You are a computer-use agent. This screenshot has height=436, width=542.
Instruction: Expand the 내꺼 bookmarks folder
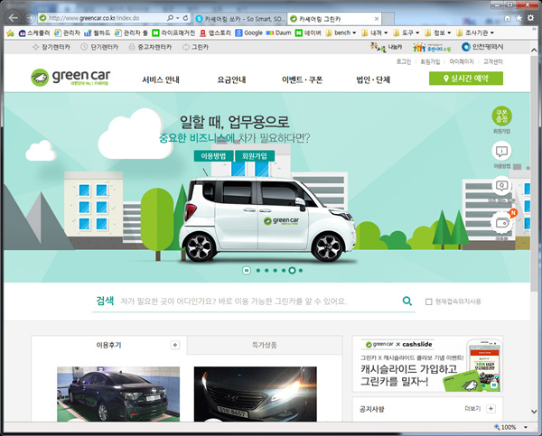(x=374, y=32)
